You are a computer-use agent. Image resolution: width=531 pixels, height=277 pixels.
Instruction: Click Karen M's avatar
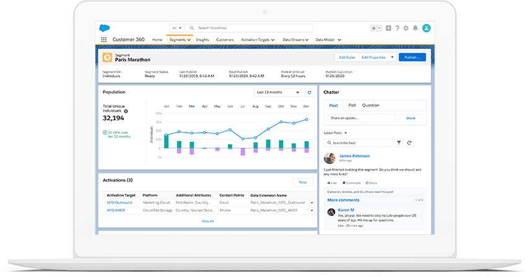tap(331, 213)
